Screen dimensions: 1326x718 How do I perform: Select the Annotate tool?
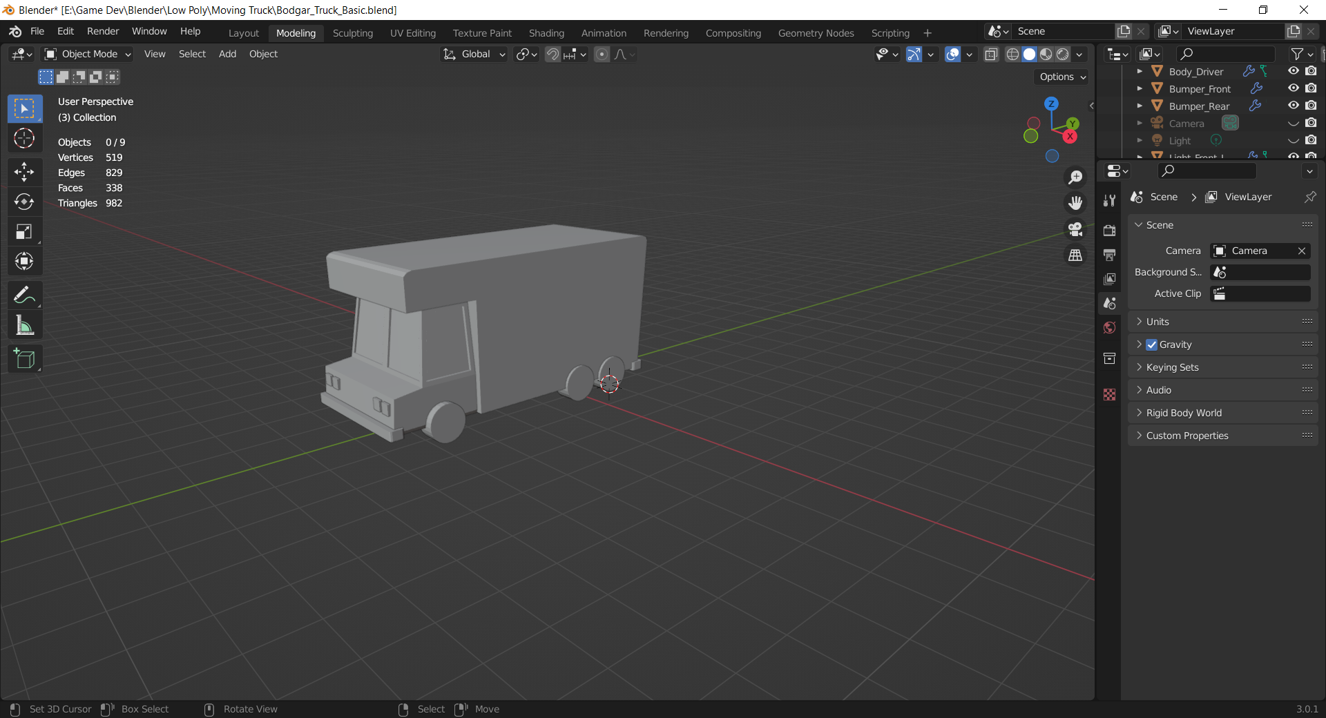click(24, 295)
